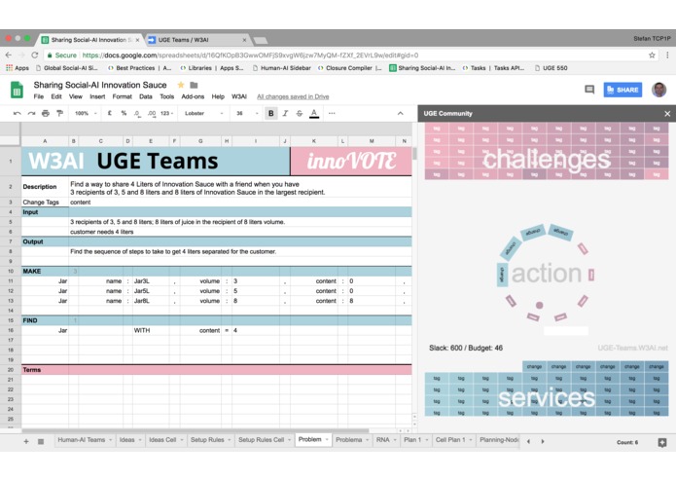Click the blue SHARE button

[x=623, y=90]
